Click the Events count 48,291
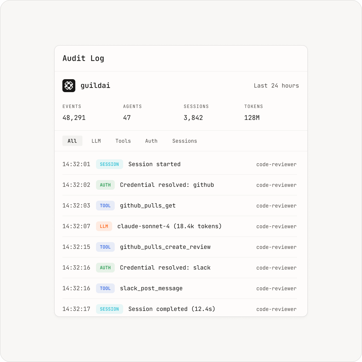362x362 pixels. click(74, 118)
